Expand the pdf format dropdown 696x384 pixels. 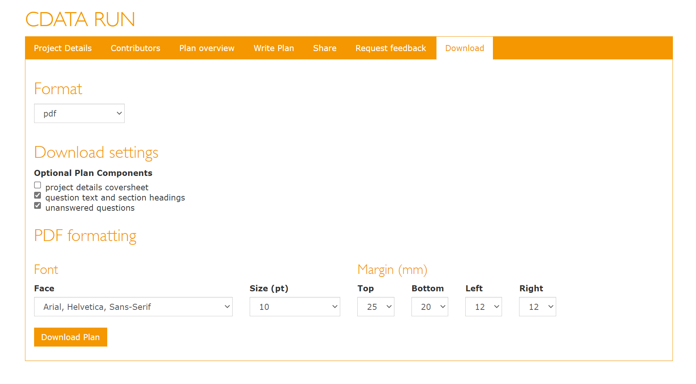click(79, 113)
